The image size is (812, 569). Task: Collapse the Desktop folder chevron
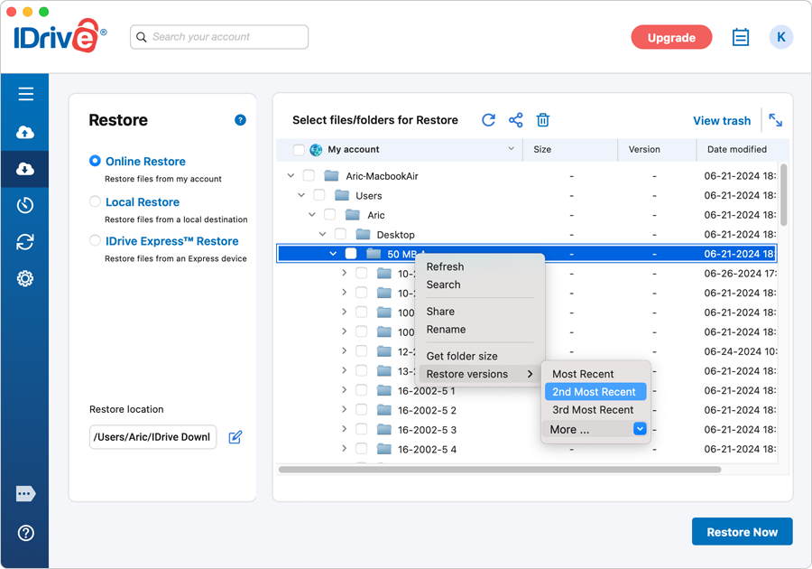point(323,234)
